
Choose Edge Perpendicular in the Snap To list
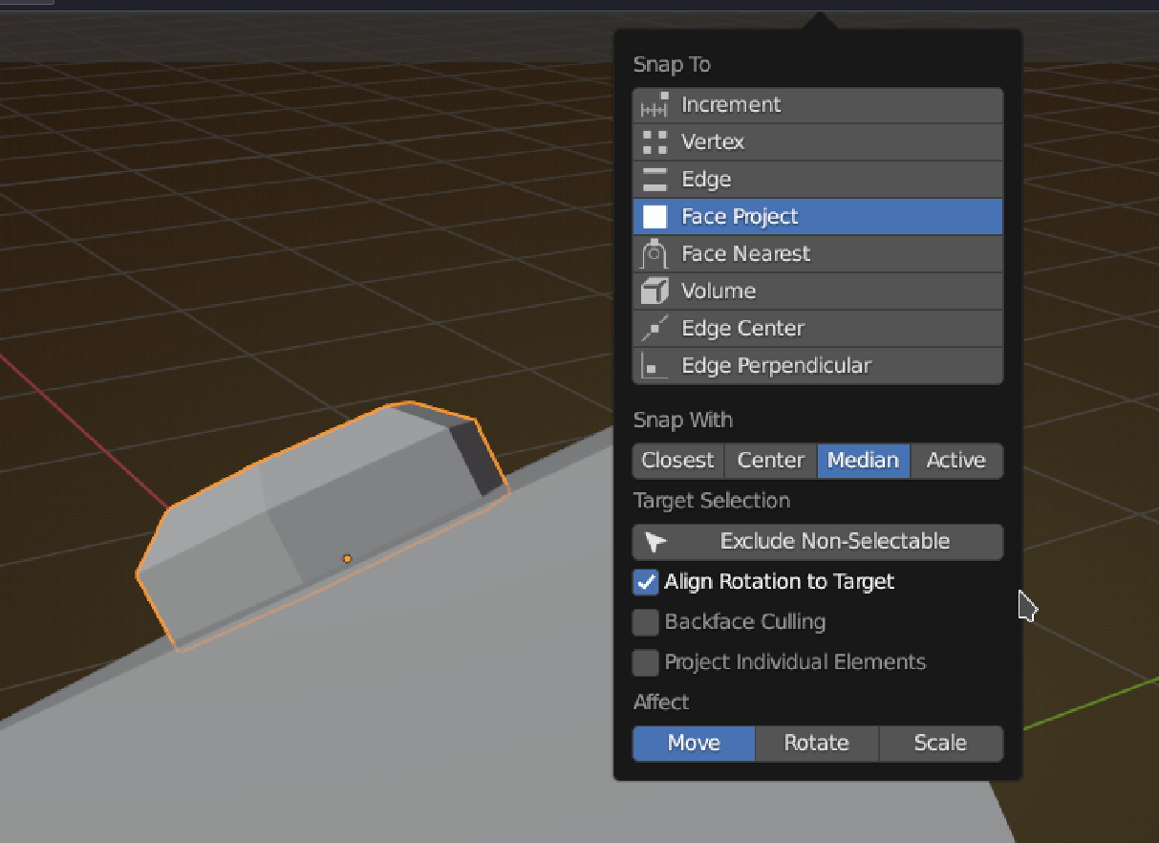(818, 366)
